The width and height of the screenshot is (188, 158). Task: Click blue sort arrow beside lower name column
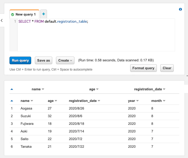point(12,101)
